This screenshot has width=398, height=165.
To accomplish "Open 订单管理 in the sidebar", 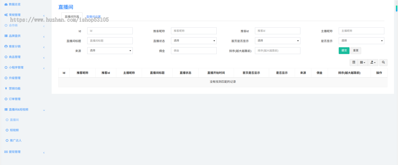I will (15, 99).
